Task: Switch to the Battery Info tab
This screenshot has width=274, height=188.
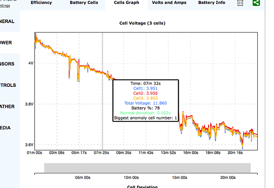Action: pos(212,3)
